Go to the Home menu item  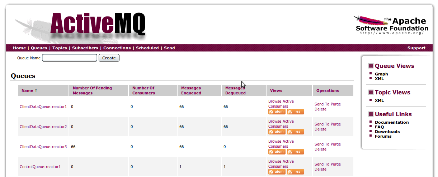(x=19, y=48)
